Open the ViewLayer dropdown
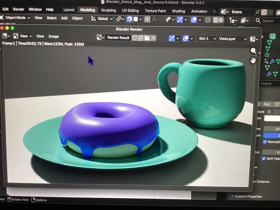 pos(232,39)
